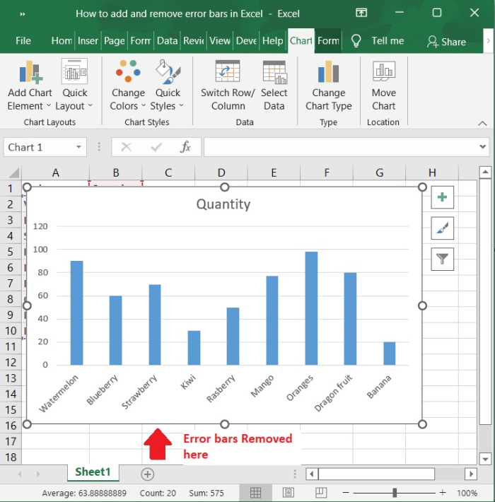Screen dimensions: 495x502
Task: Click the formula bar Enter checkmark icon
Action: click(x=156, y=147)
